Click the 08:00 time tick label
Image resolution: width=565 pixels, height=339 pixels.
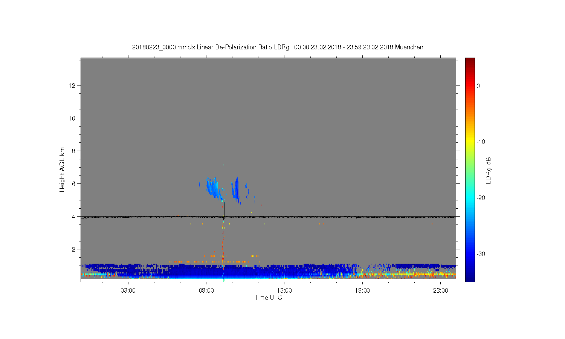206,291
